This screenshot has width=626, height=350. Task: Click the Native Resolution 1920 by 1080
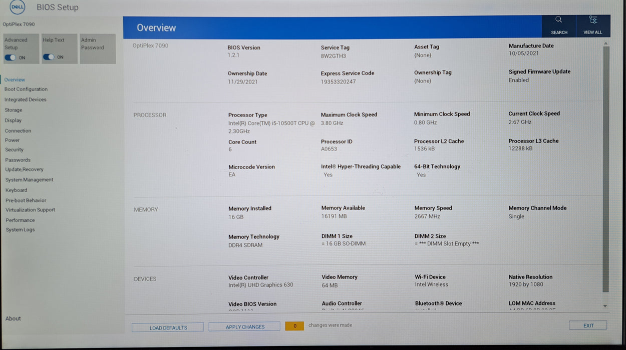(x=526, y=284)
